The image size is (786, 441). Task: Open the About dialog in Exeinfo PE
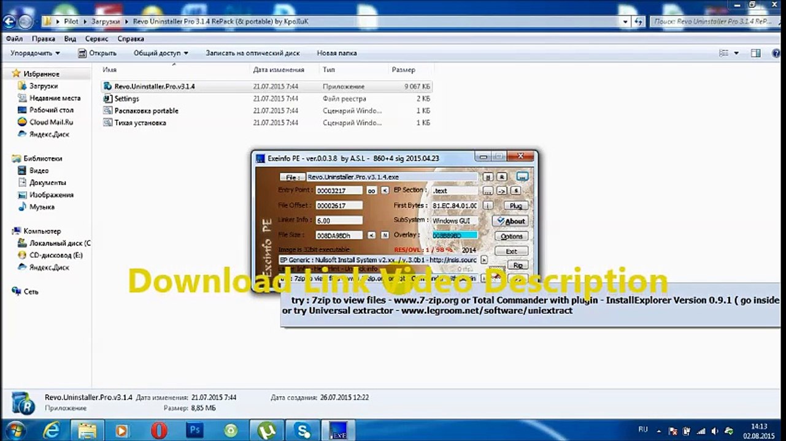[511, 221]
